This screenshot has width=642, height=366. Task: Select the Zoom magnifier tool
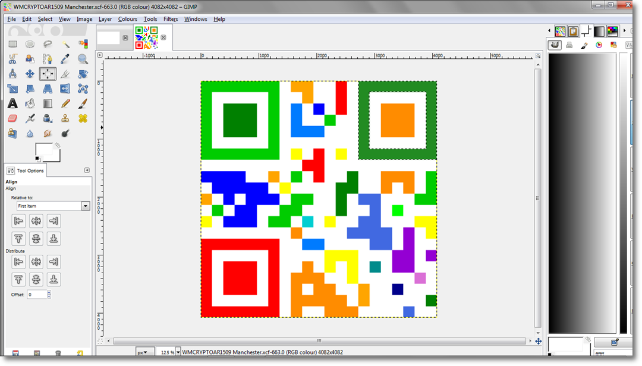click(x=83, y=59)
